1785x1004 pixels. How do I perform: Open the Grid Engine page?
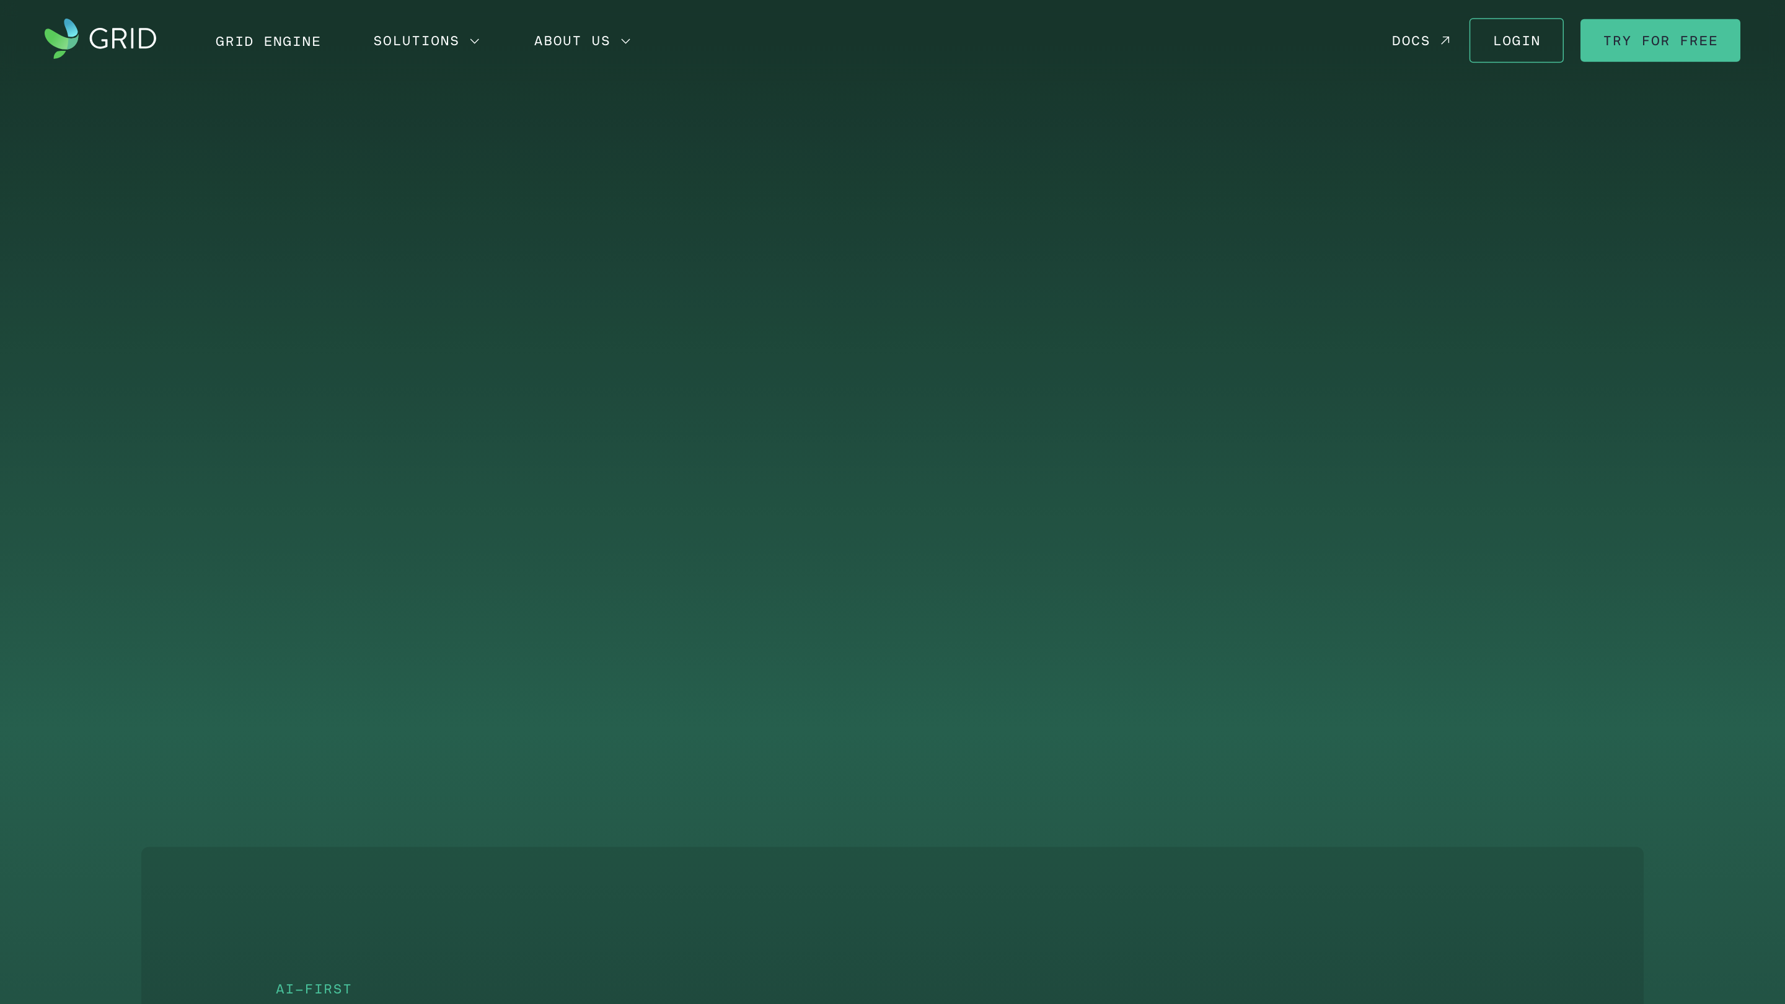(x=268, y=42)
